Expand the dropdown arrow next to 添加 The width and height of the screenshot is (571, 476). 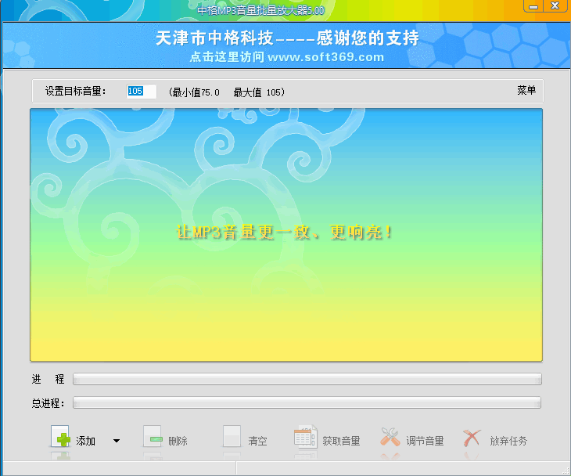[x=117, y=441]
